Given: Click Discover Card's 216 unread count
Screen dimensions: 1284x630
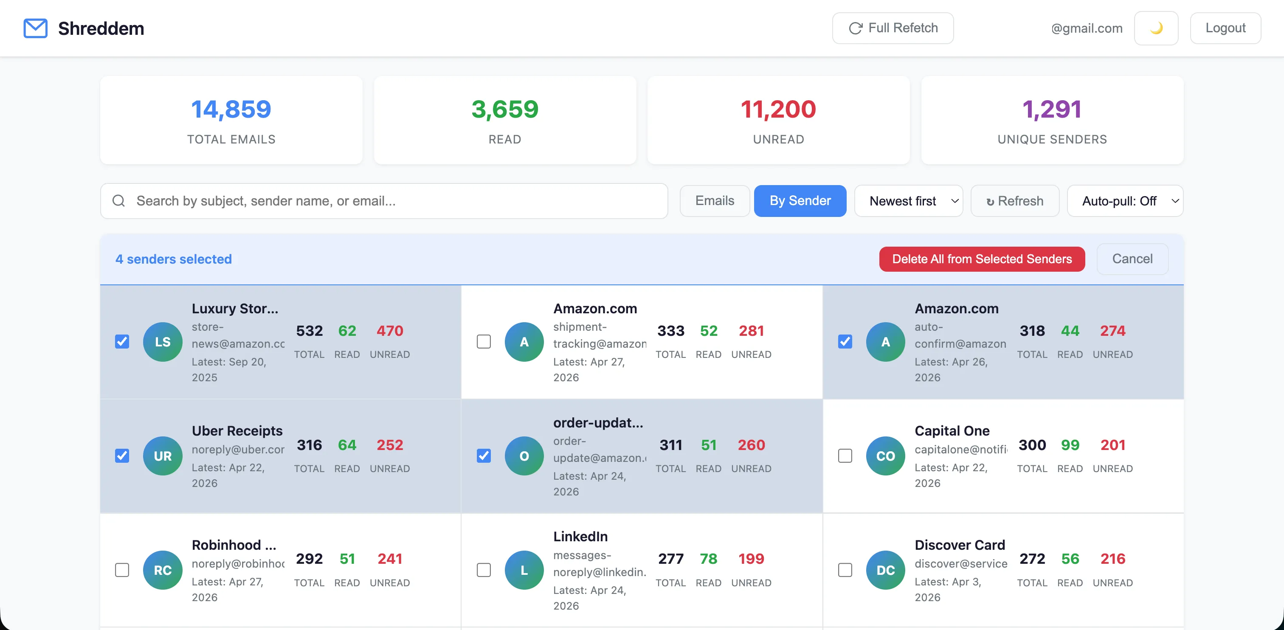Looking at the screenshot, I should (1112, 559).
